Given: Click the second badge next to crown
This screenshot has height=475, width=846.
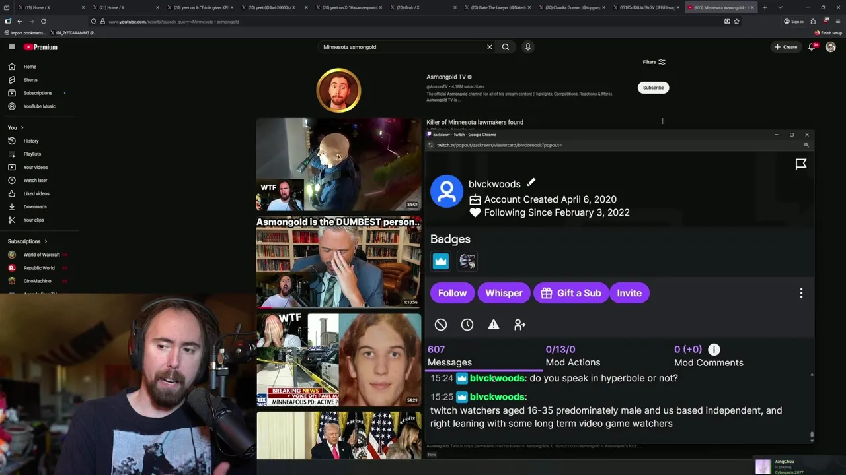Looking at the screenshot, I should point(467,261).
